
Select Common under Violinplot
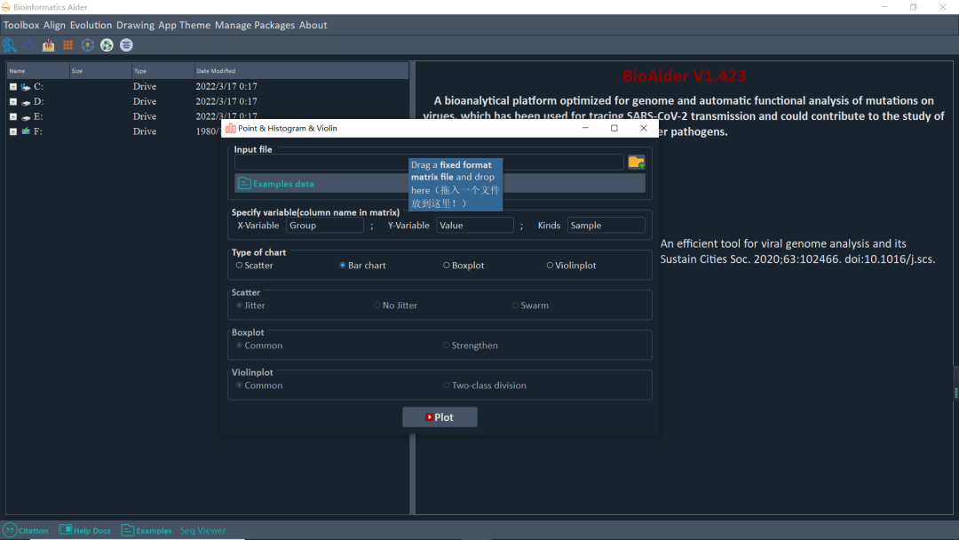[x=259, y=385]
